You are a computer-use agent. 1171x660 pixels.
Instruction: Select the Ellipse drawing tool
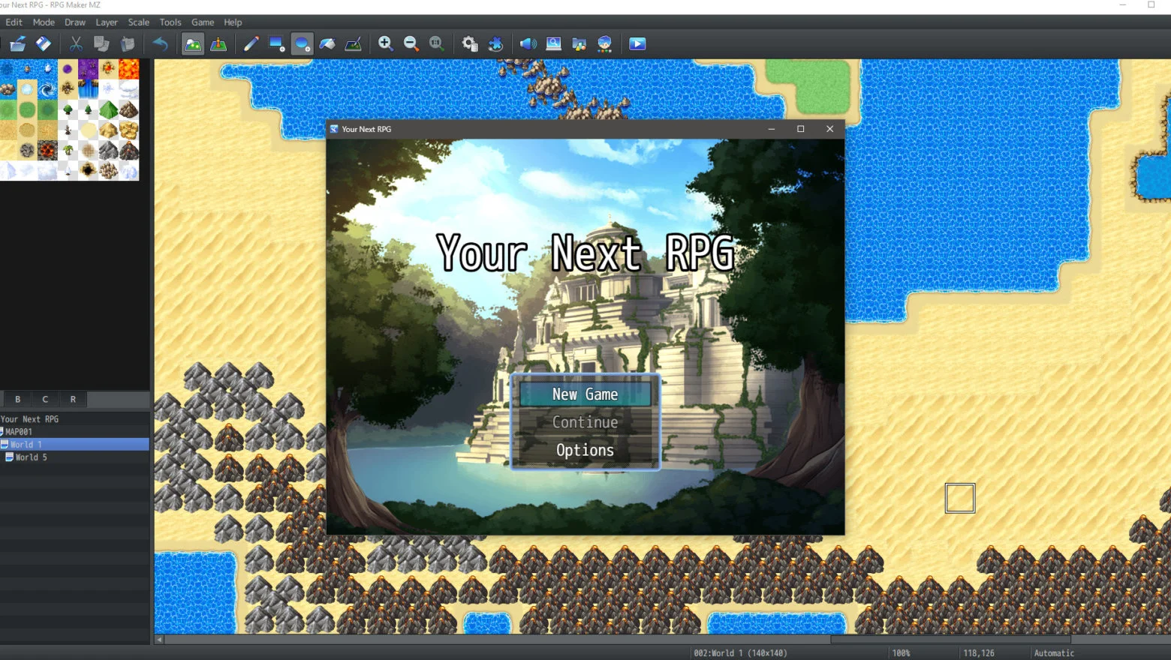click(302, 43)
